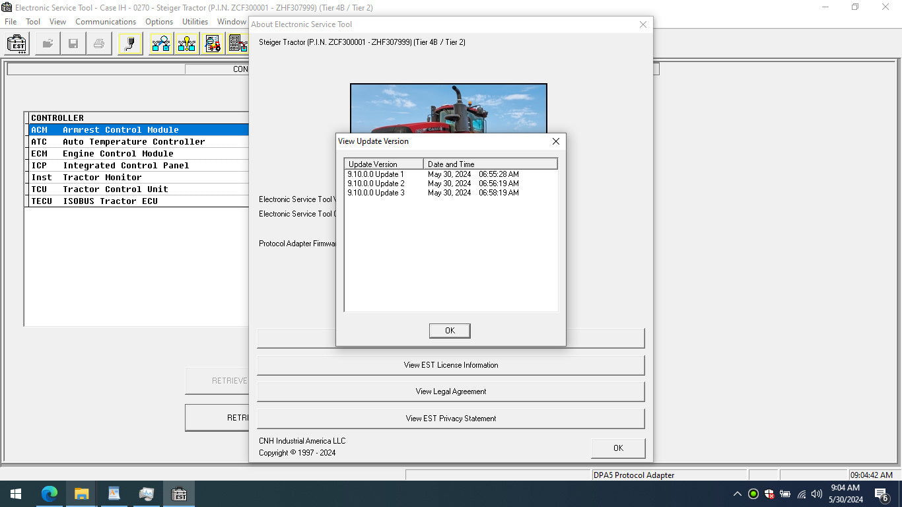Screen dimensions: 902x507
Task: Open File Explorer from the taskbar
Action: coord(81,494)
